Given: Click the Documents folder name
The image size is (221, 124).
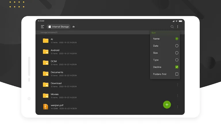Looking at the screenshot, I should (57, 72).
